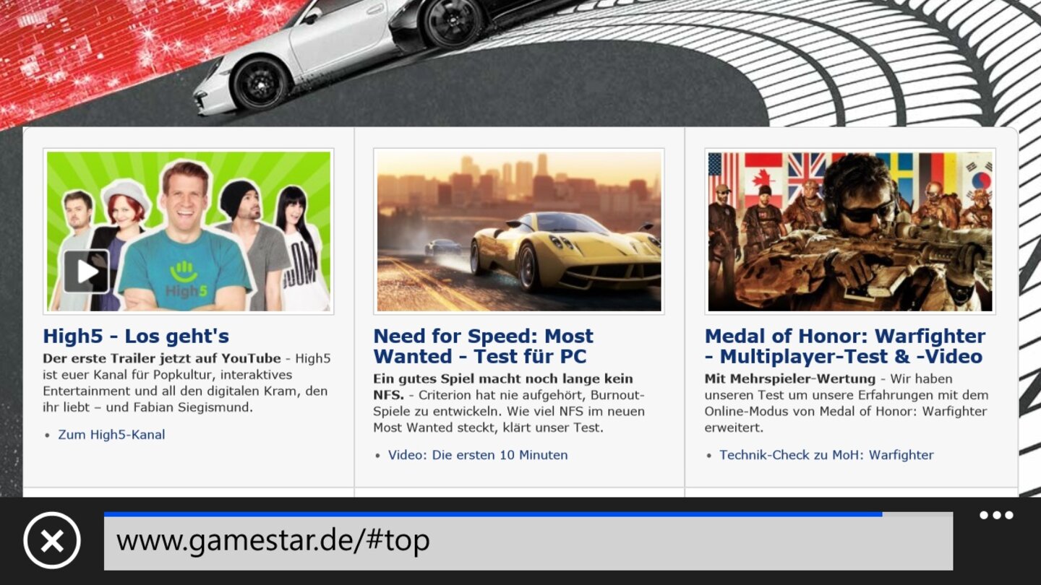The image size is (1041, 585).
Task: Follow the 'Zum High5-Kanal' link
Action: [111, 435]
